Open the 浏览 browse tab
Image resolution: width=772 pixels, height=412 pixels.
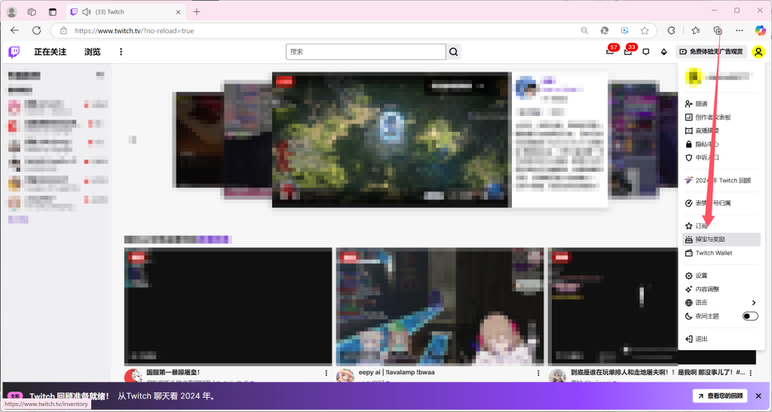coord(92,52)
